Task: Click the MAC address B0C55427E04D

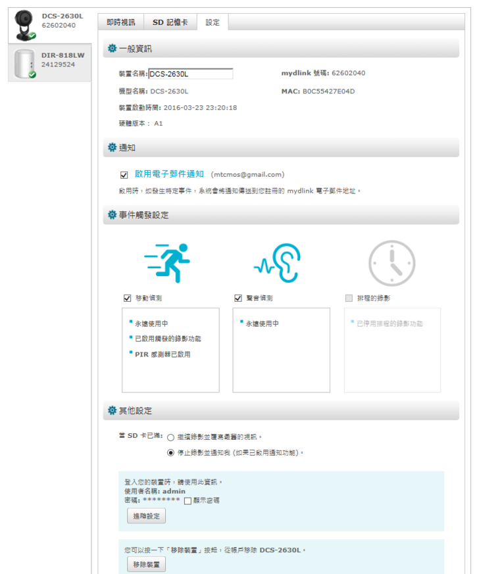Action: pos(328,91)
